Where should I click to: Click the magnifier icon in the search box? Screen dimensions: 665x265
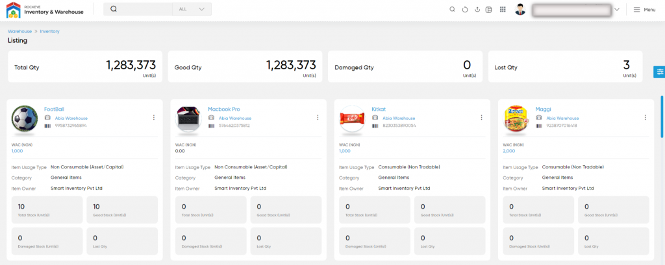click(x=113, y=9)
